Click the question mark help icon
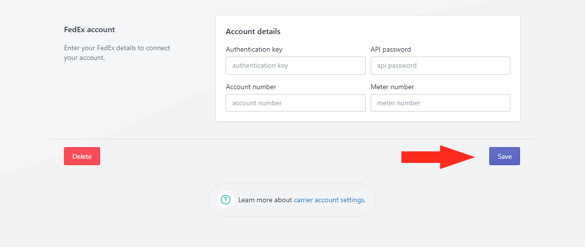Screen dimensions: 585x247 click(225, 200)
